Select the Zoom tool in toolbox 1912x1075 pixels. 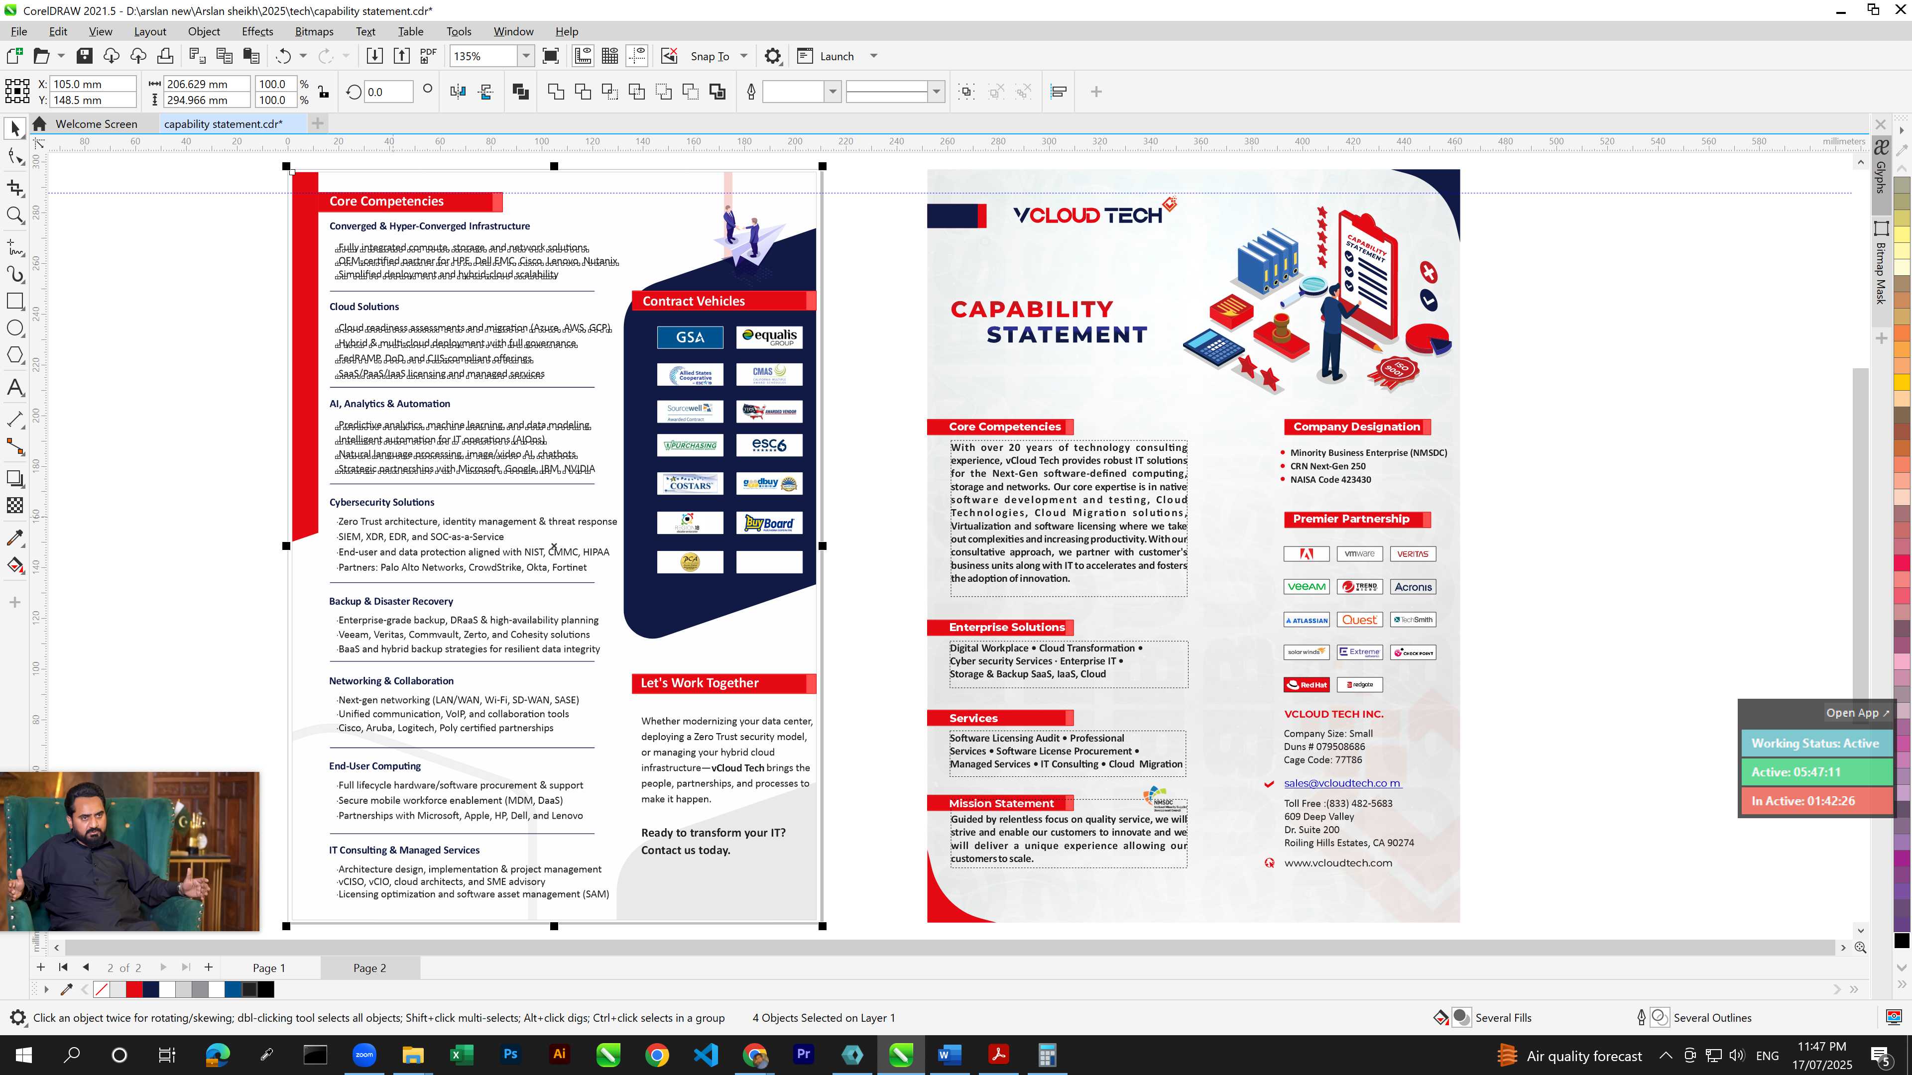tap(15, 215)
